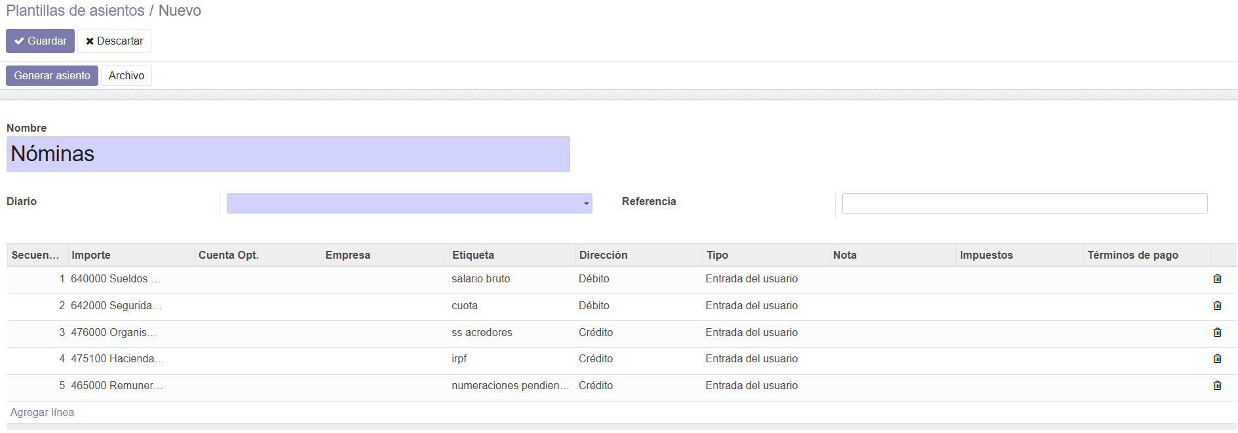Go back to Plantillas de asientos breadcrumb
The image size is (1238, 433).
pos(75,10)
